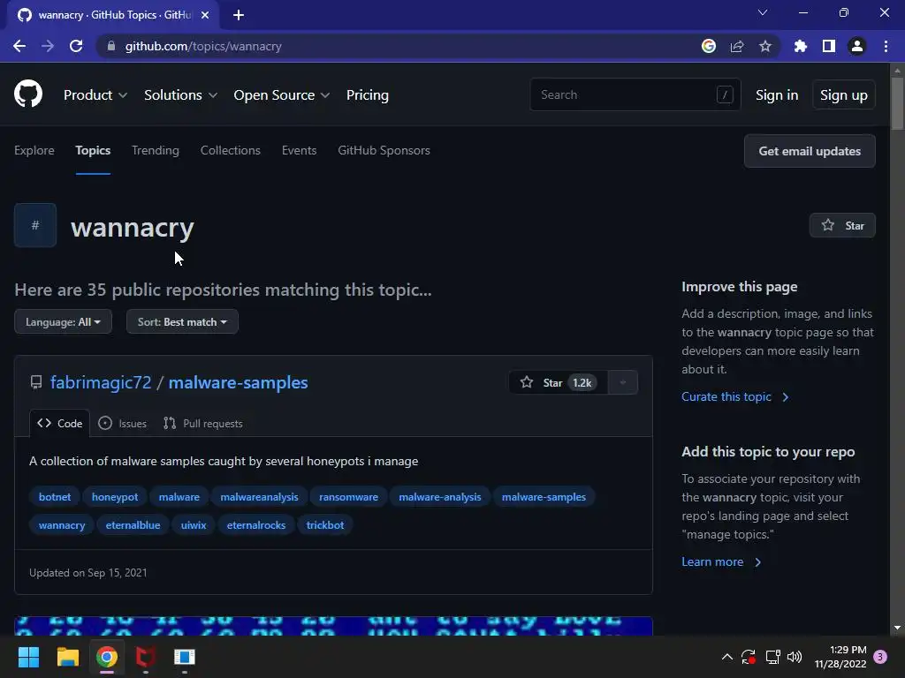Click Chrome icon in taskbar
The height and width of the screenshot is (678, 905).
tap(107, 657)
